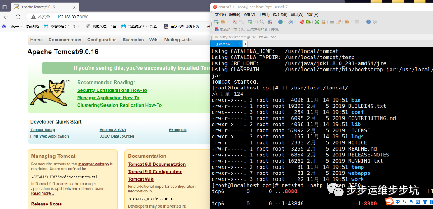The image size is (433, 209).
Task: Add a new Xshell session tab
Action: 245,44
